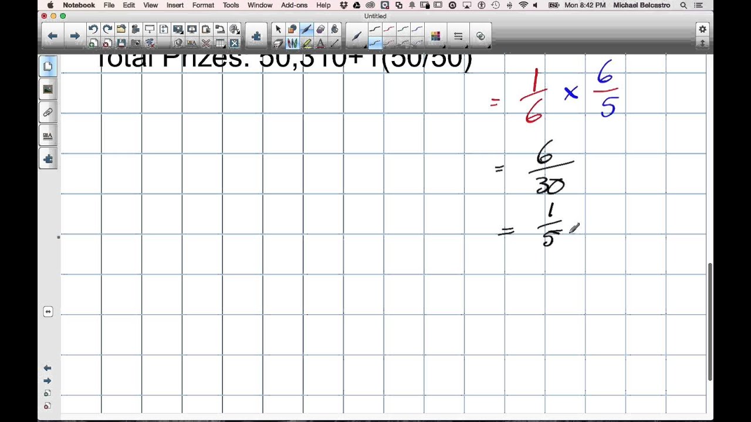Select the Fill bucket tool
Screen dimensions: 751x422
coord(334,29)
